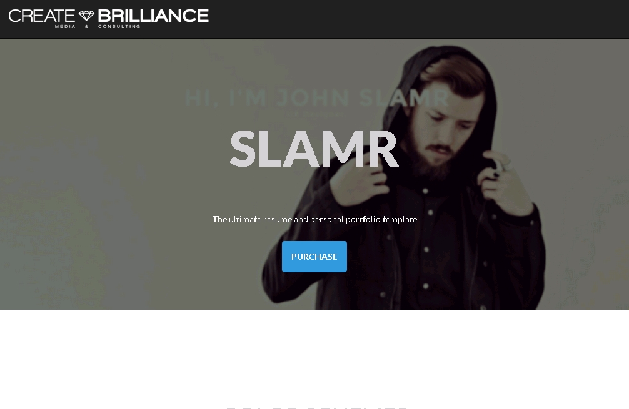Click the faded HI, I'M JOHN SLAMR text
This screenshot has width=629, height=409.
(316, 98)
